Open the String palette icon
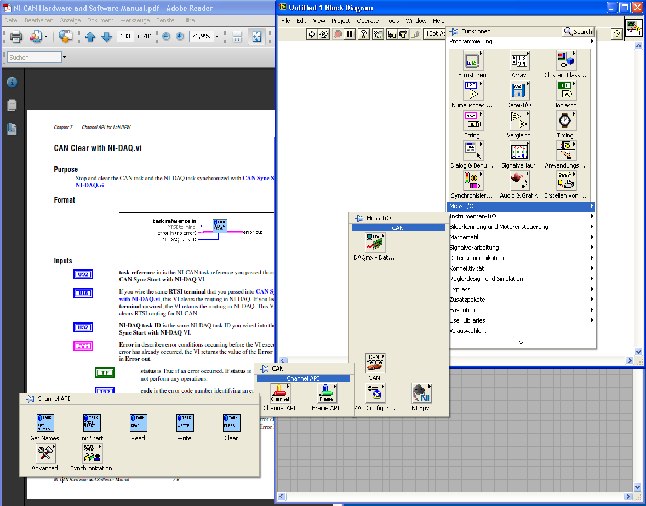The height and width of the screenshot is (506, 646). click(472, 121)
